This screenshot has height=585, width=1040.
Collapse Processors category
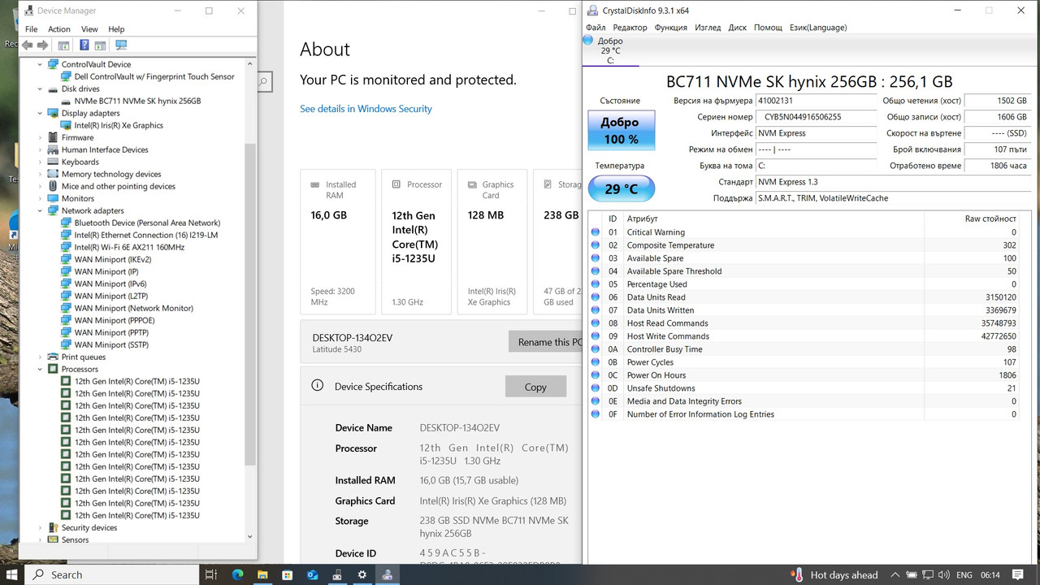(40, 369)
